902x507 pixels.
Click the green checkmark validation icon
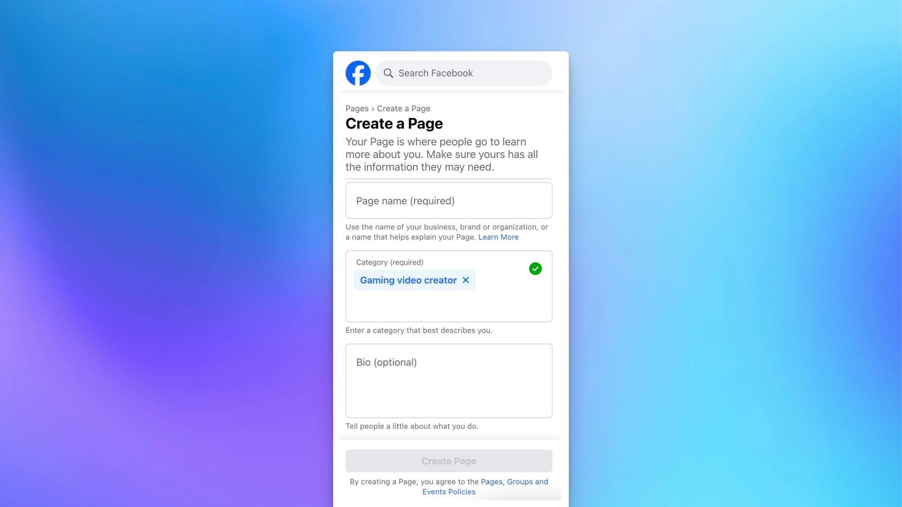[x=535, y=269]
